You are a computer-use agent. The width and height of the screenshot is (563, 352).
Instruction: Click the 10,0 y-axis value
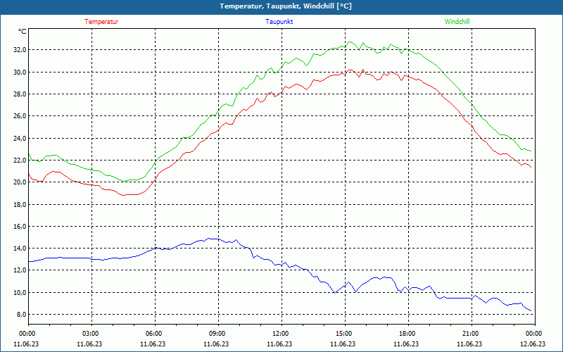20,292
